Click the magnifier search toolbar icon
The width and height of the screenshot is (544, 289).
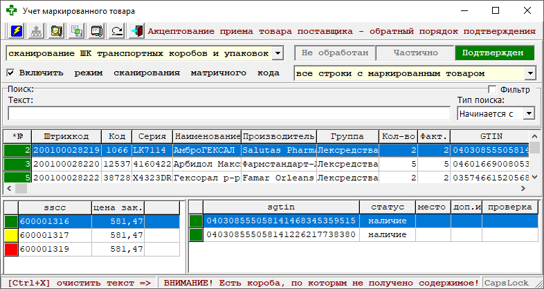point(56,31)
